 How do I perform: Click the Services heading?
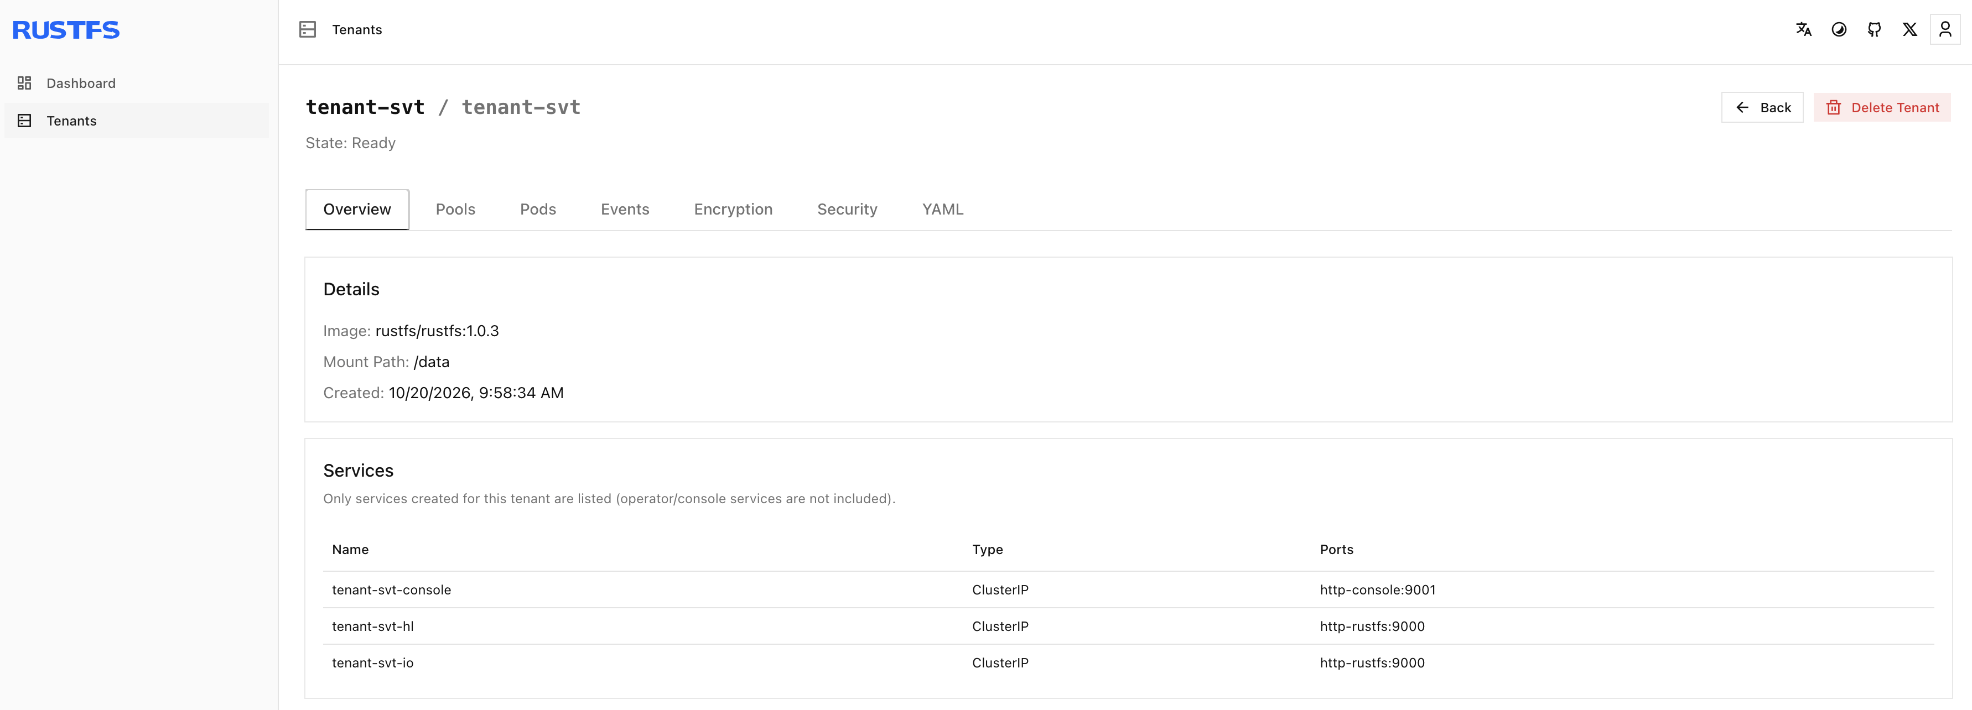click(x=358, y=471)
